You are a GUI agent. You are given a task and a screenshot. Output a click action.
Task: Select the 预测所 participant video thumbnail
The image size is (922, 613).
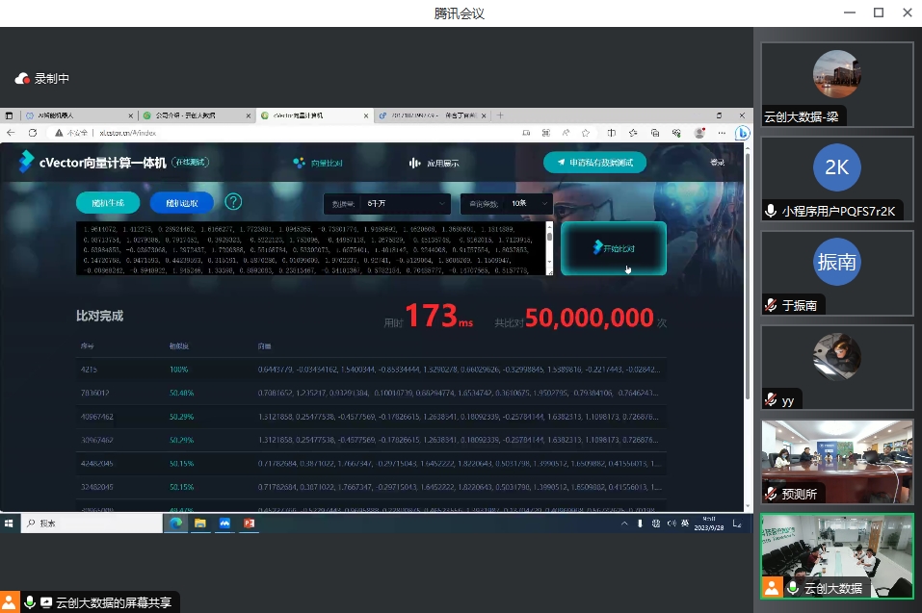coord(836,462)
